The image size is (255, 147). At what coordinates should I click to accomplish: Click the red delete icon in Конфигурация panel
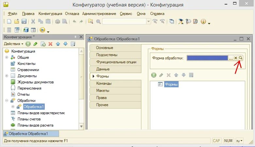click(50, 44)
